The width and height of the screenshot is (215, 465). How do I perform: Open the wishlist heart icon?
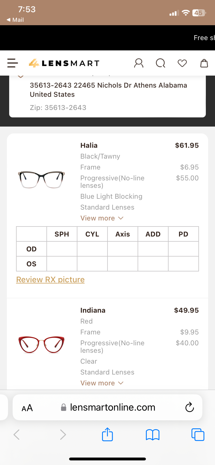point(182,63)
